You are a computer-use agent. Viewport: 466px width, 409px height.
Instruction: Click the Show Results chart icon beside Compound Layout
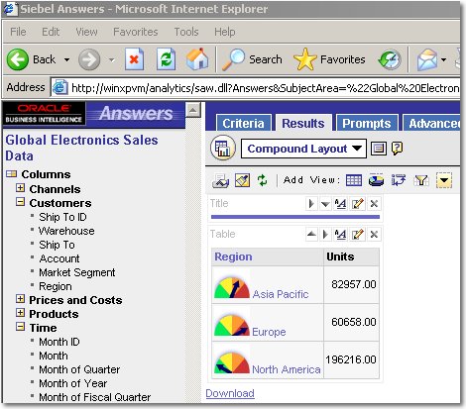pyautogui.click(x=223, y=148)
